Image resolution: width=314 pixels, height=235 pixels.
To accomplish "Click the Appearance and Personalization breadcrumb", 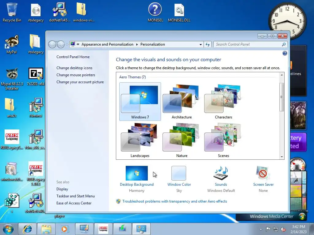I will click(107, 44).
